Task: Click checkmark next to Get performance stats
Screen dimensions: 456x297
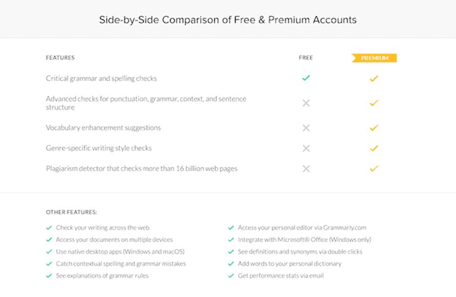Action: pyautogui.click(x=231, y=276)
